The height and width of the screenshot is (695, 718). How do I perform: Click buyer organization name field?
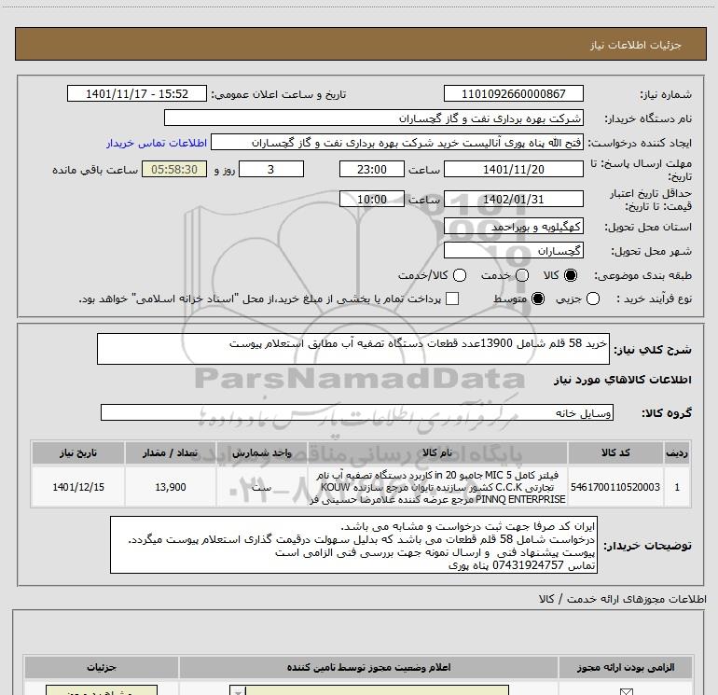374,118
